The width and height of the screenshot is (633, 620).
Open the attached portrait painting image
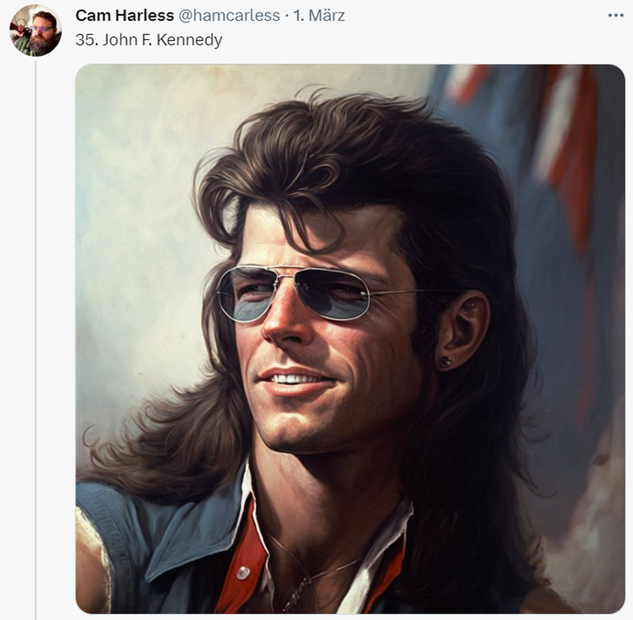tap(350, 339)
